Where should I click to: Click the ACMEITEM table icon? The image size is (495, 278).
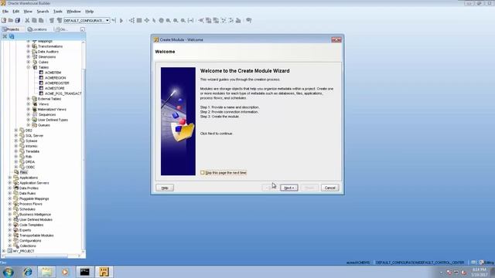tap(41, 73)
